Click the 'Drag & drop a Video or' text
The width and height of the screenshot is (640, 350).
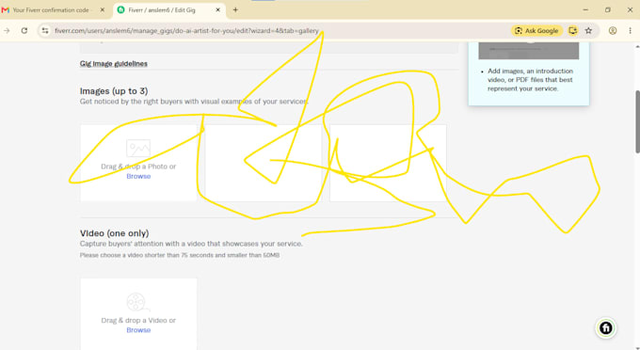coord(138,320)
